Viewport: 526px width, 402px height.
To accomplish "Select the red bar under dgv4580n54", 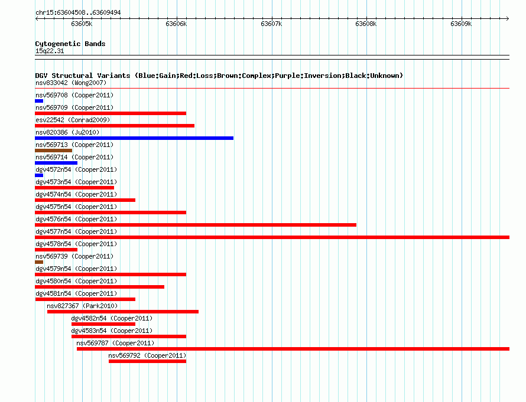I will 100,287.
